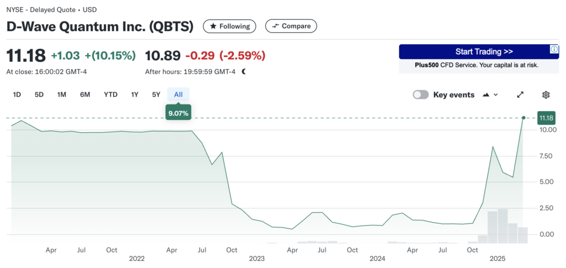
Task: Click the Following star button
Action: tap(229, 26)
